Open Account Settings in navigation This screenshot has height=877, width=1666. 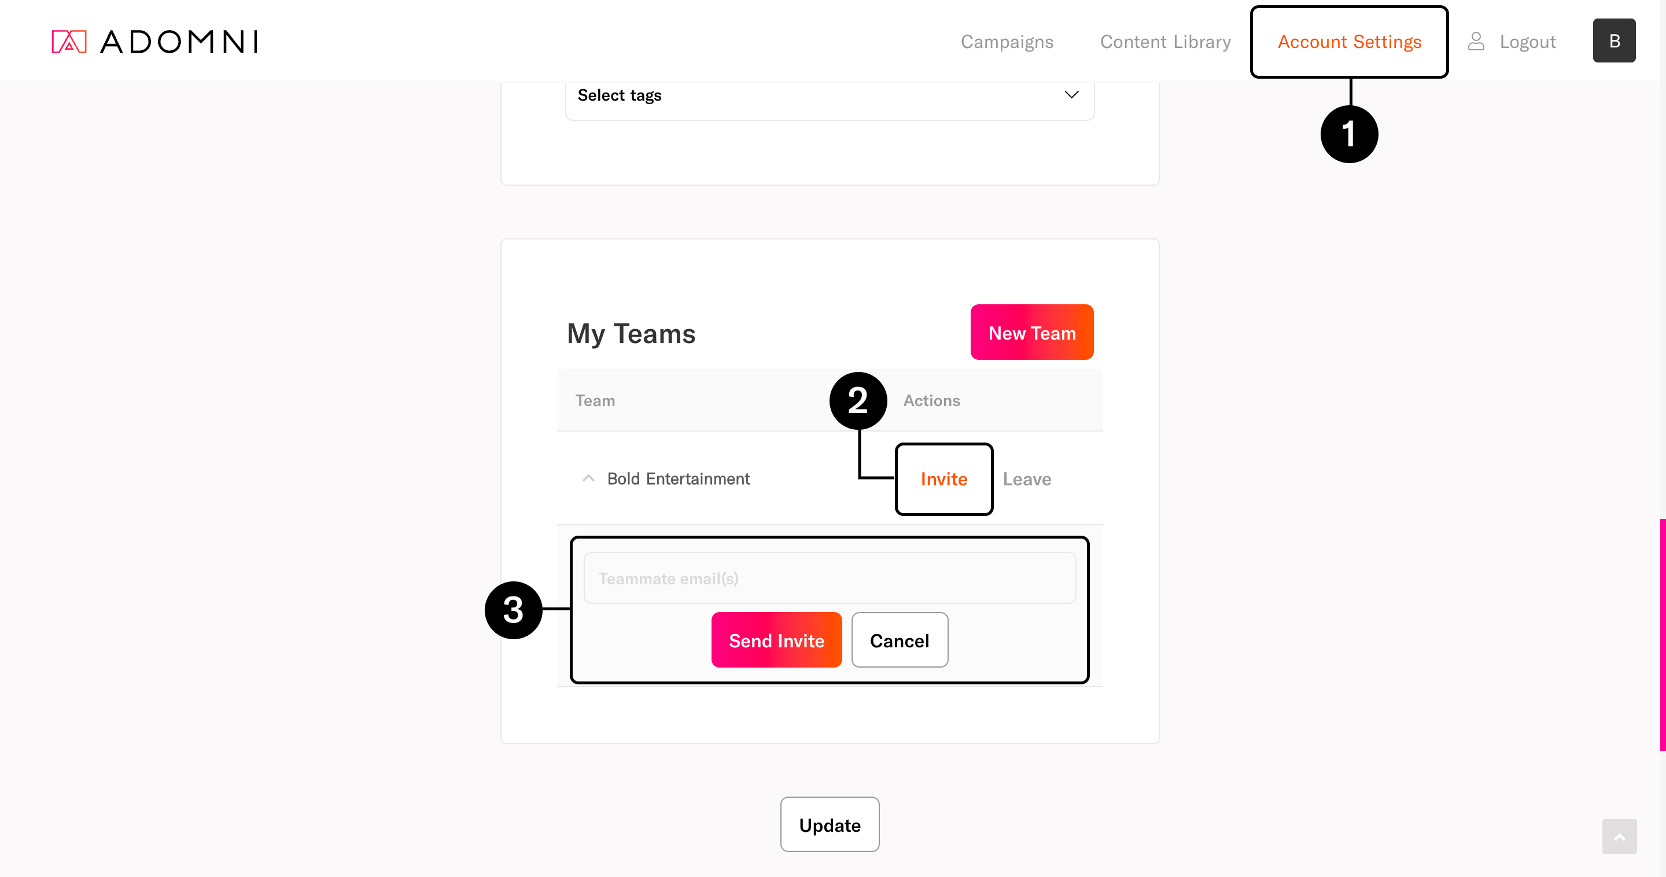point(1349,42)
